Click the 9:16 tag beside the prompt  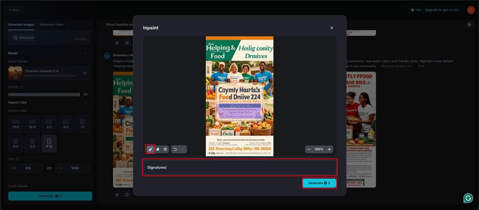421,66
